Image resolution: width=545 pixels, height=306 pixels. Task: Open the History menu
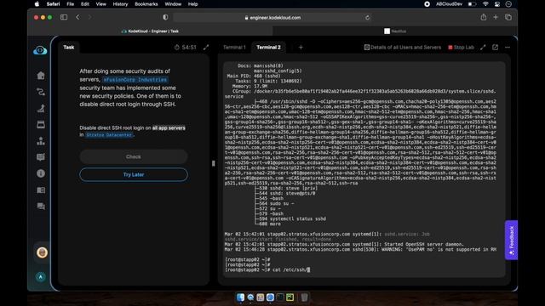[x=120, y=4]
